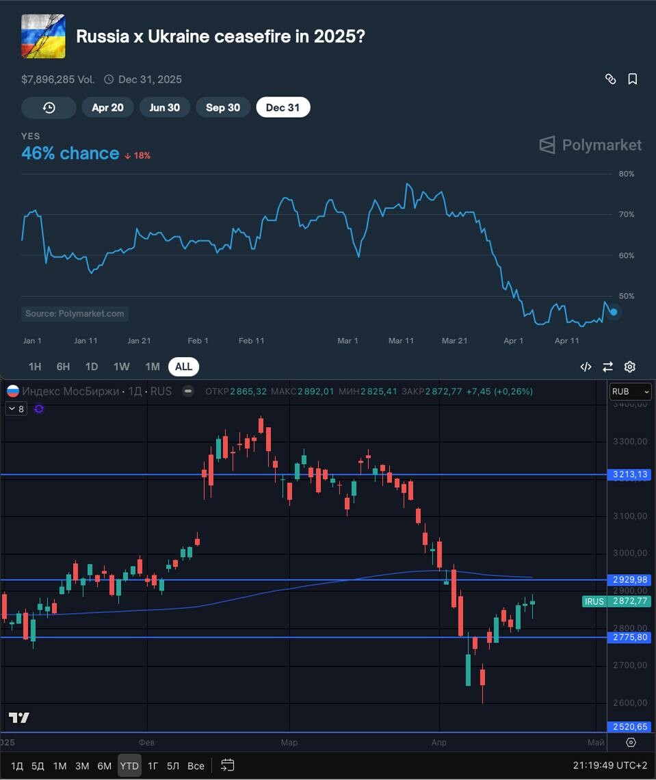Viewport: 656px width, 780px height.
Task: Open the embed code icon
Action: 586,367
